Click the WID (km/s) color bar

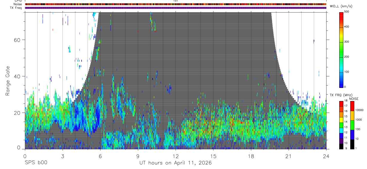341,49
